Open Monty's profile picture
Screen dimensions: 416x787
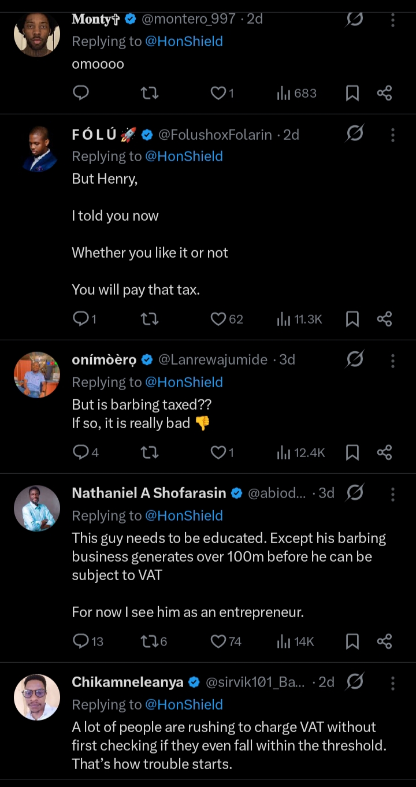click(37, 34)
